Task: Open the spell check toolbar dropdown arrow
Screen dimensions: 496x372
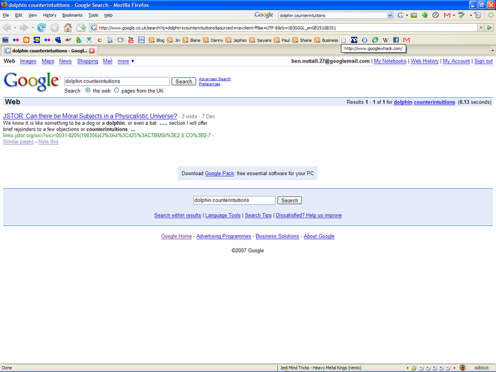Action: point(471,15)
